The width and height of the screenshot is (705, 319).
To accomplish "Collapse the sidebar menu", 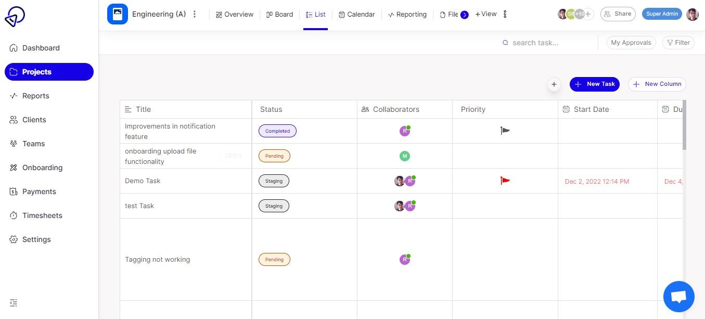I will [14, 303].
